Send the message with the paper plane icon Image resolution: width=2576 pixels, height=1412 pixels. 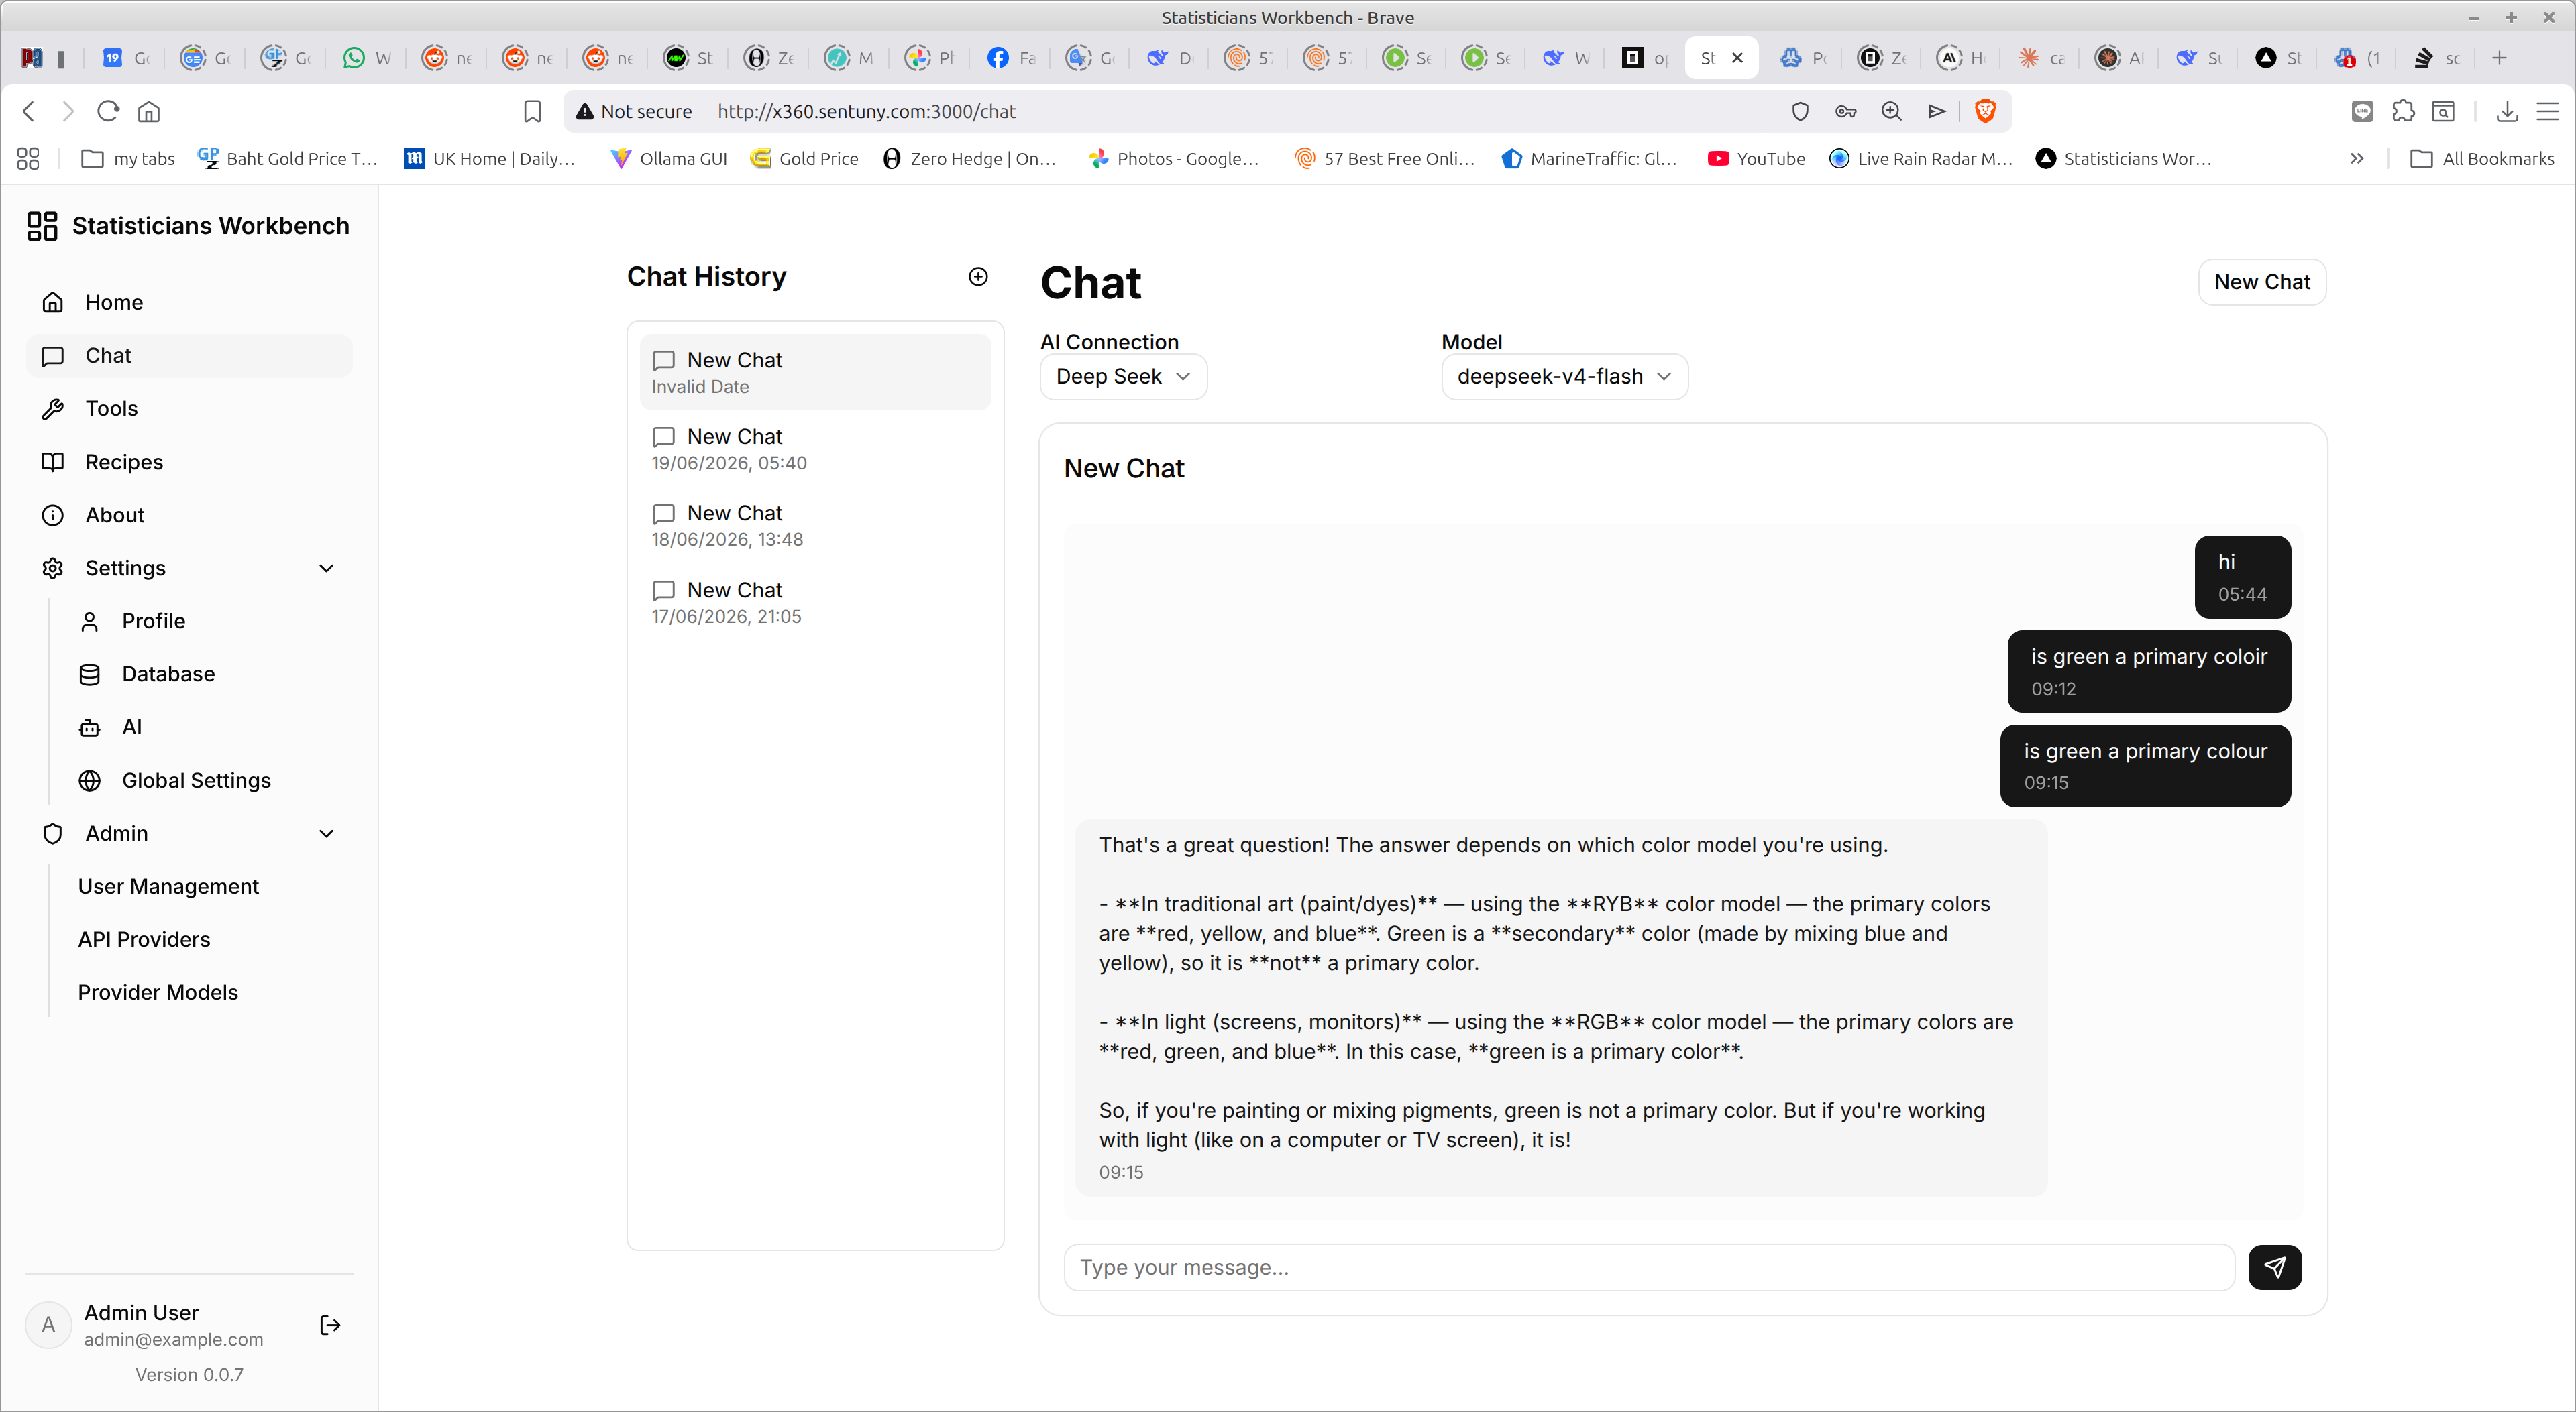pos(2274,1267)
